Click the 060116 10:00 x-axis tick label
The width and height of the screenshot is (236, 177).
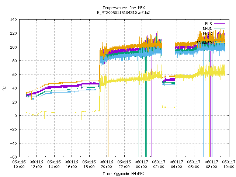(x=19, y=164)
